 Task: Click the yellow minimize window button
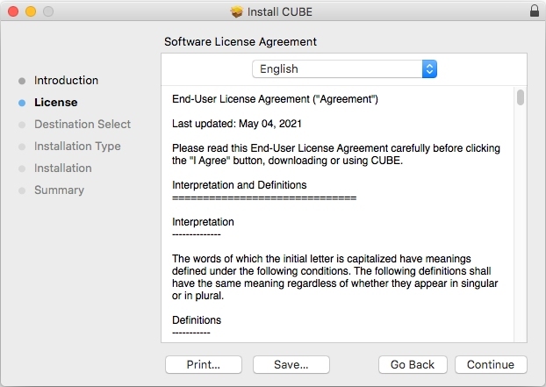pos(30,11)
